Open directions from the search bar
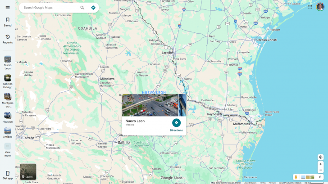Image resolution: width=328 pixels, height=184 pixels. 93,8
